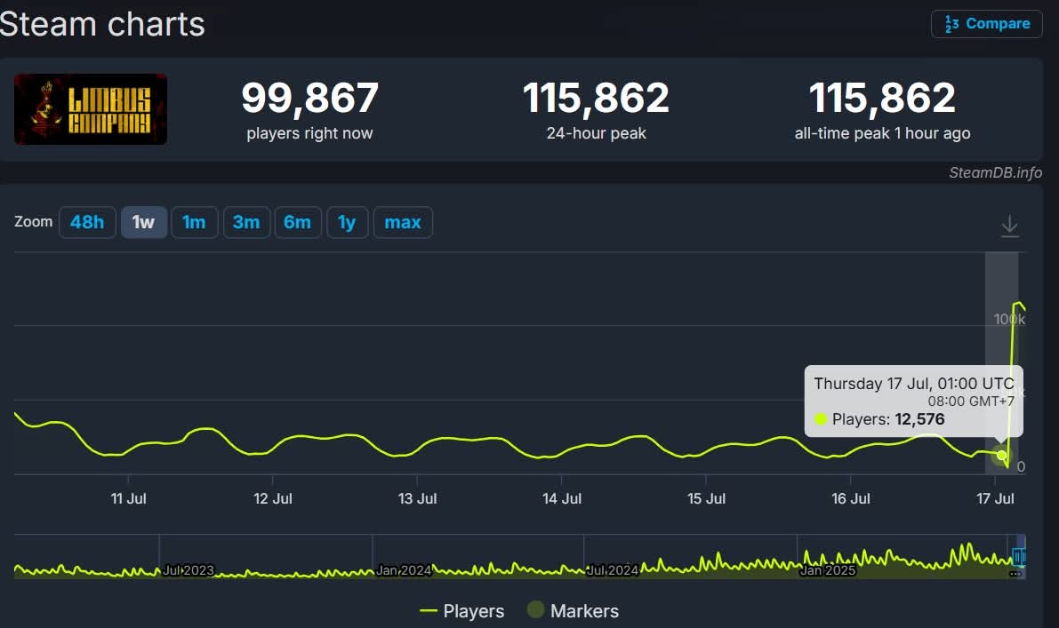Select the 48h zoom range

tap(87, 222)
